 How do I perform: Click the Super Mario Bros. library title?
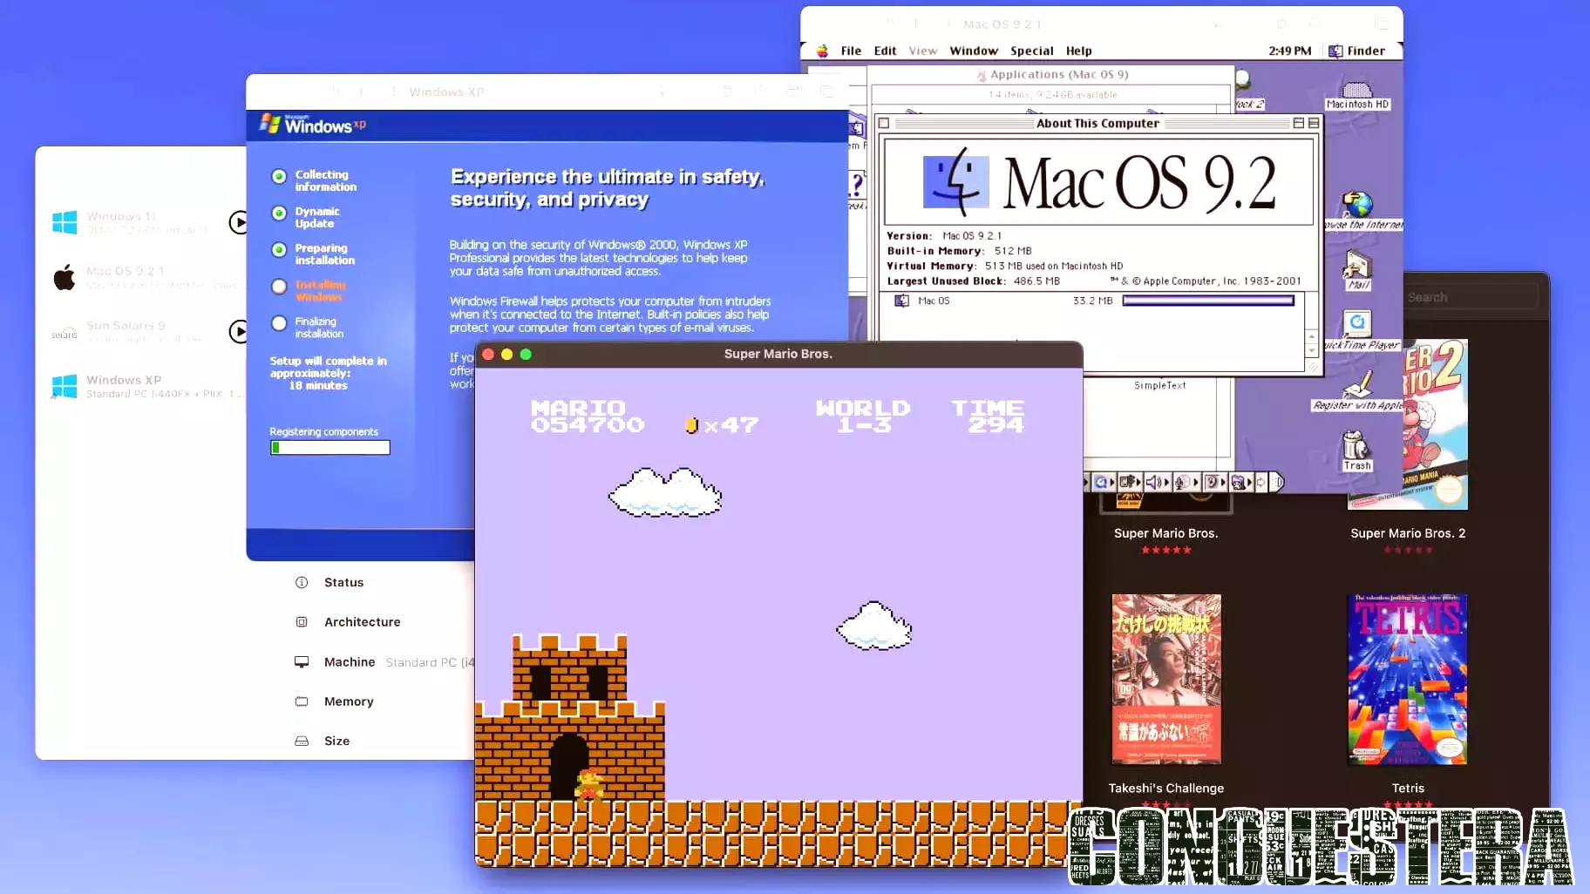pos(1165,533)
